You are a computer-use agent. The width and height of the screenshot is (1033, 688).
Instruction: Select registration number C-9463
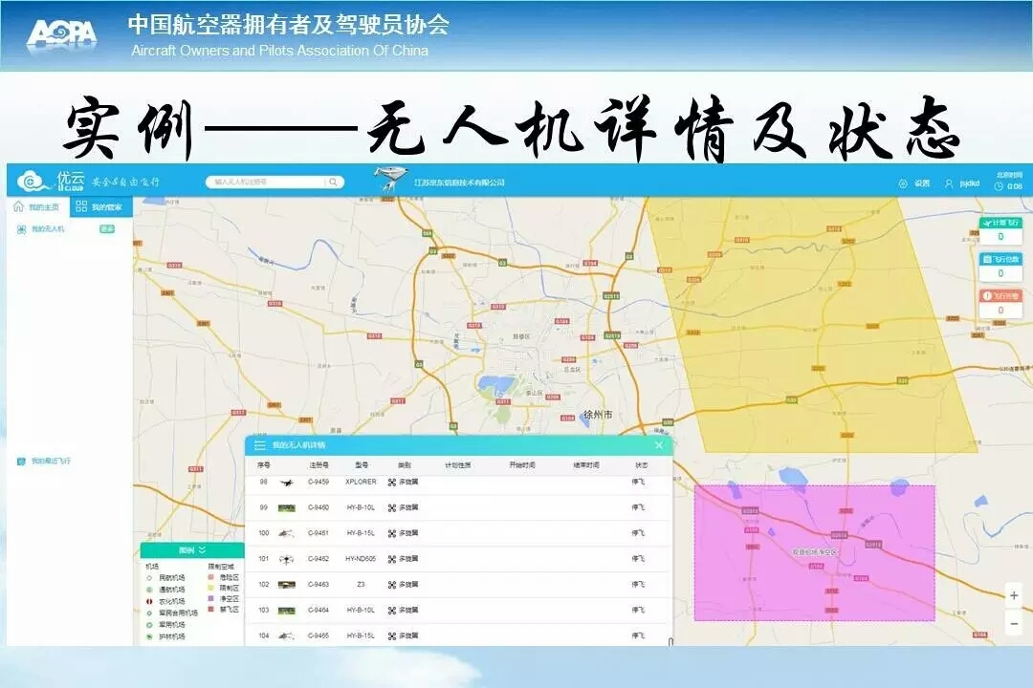click(x=319, y=585)
